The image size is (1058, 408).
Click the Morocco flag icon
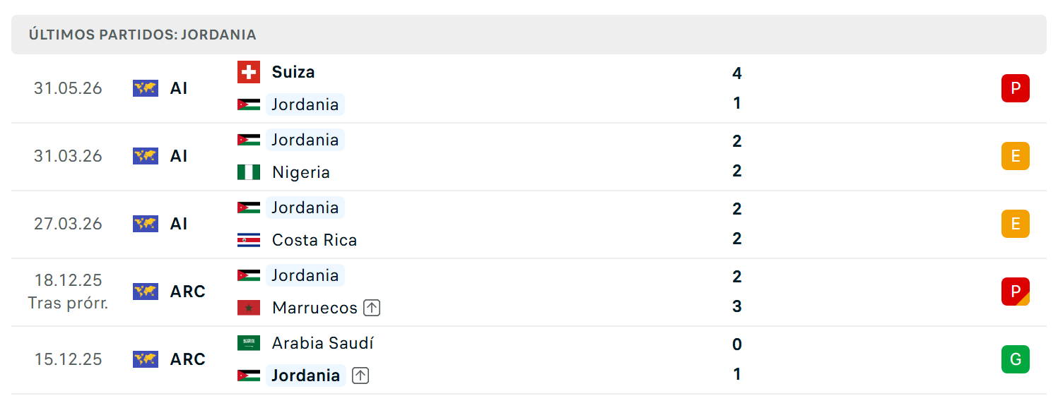(x=249, y=308)
